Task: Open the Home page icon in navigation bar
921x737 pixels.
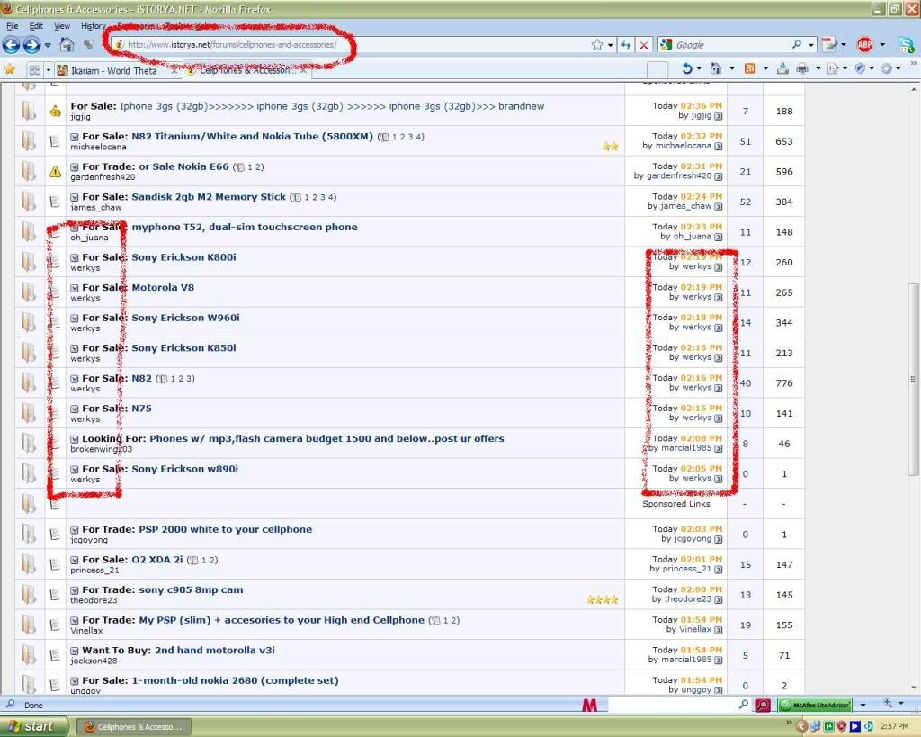Action: [x=67, y=45]
